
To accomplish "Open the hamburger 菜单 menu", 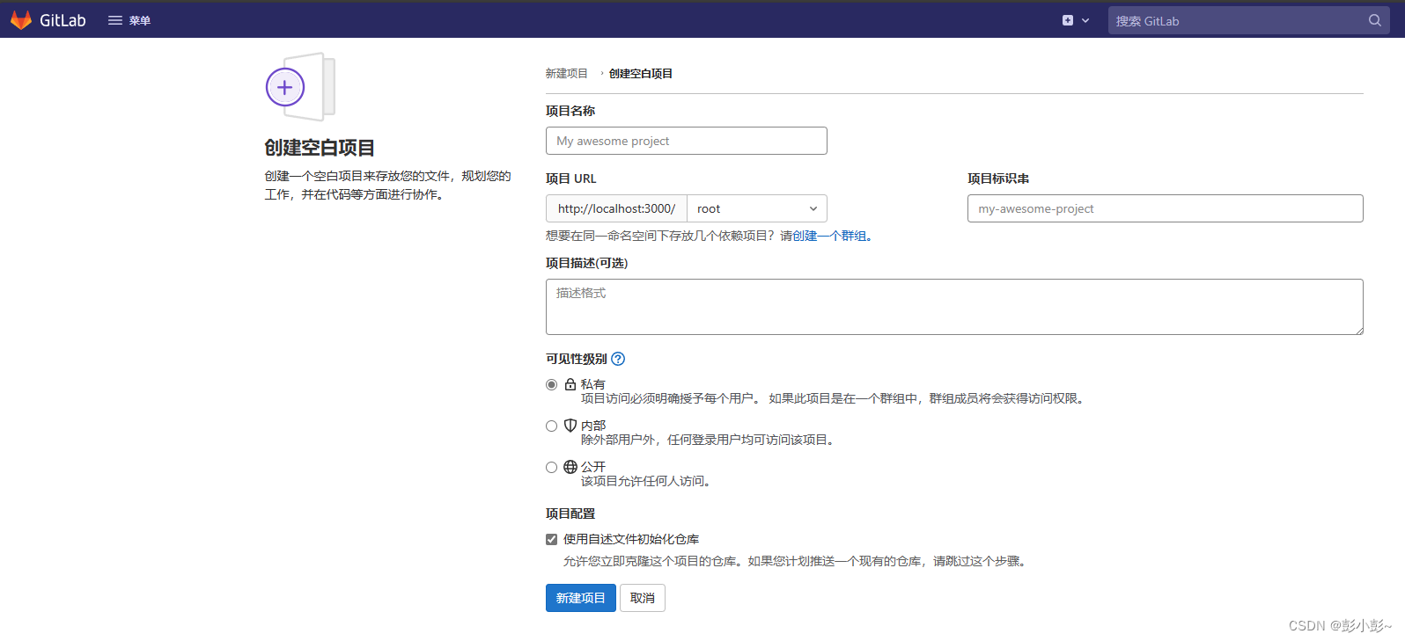I will [x=129, y=20].
